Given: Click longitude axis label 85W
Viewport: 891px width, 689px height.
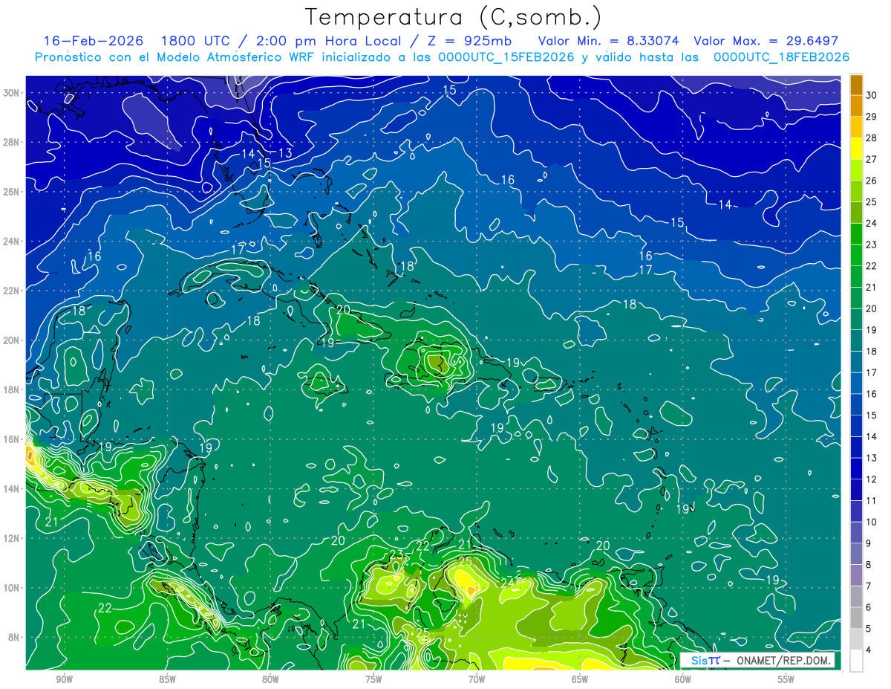Looking at the screenshot, I should click(x=167, y=680).
